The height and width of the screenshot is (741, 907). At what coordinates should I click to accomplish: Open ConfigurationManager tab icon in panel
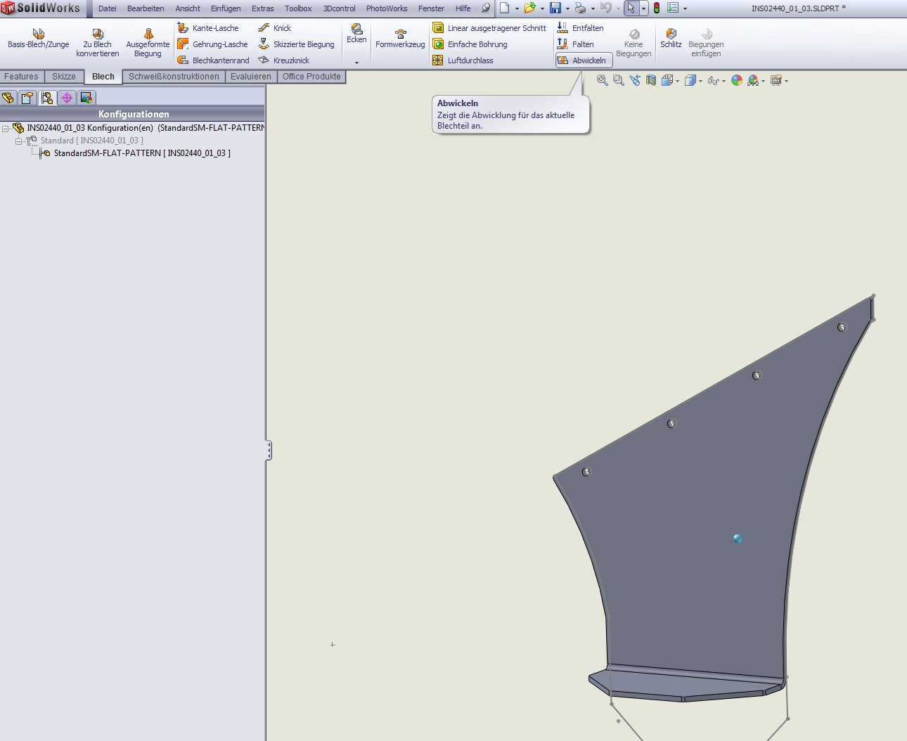(x=47, y=98)
